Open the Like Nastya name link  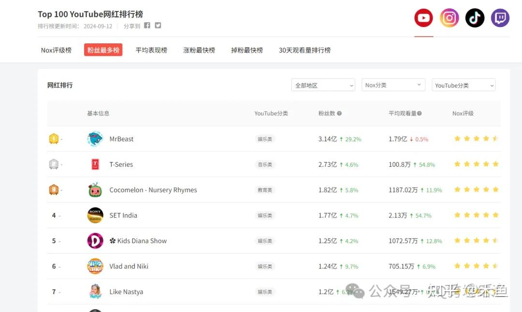point(126,292)
